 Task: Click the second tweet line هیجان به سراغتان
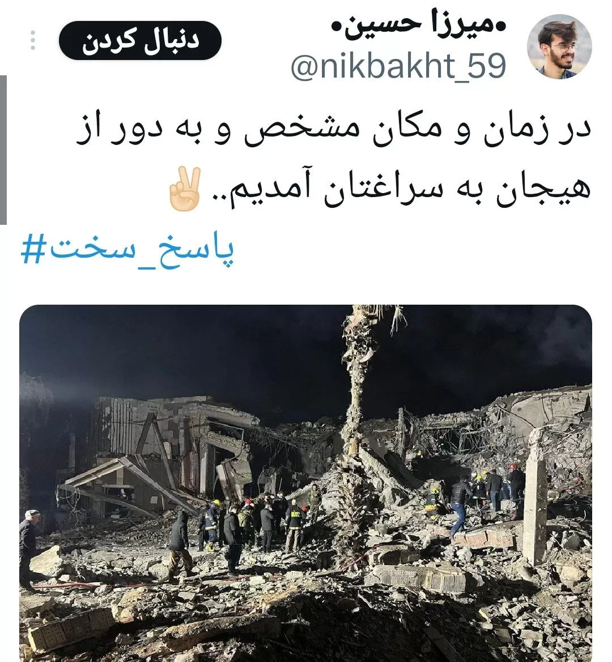click(x=379, y=190)
